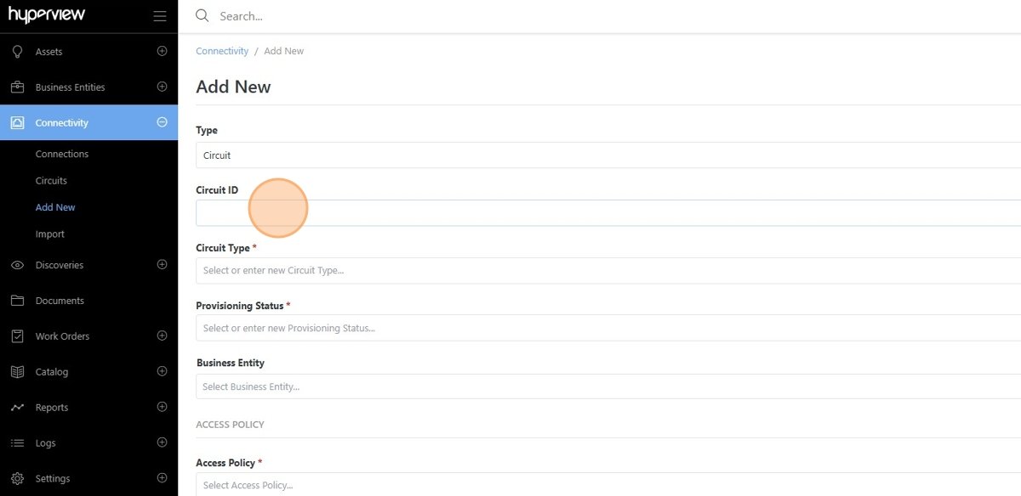Screen dimensions: 1021x496
Task: Click the Settings gear icon
Action: [17, 478]
